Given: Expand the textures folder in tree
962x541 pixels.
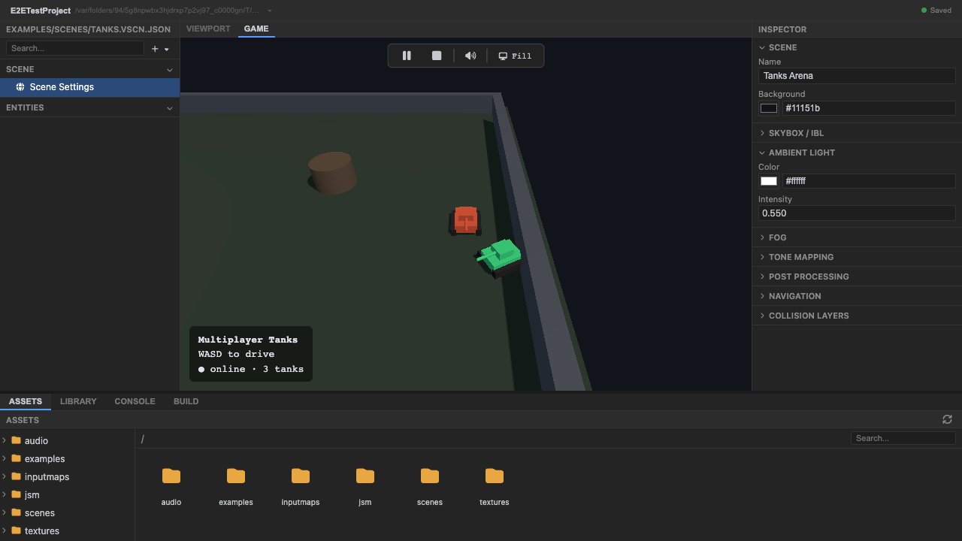Looking at the screenshot, I should point(5,530).
